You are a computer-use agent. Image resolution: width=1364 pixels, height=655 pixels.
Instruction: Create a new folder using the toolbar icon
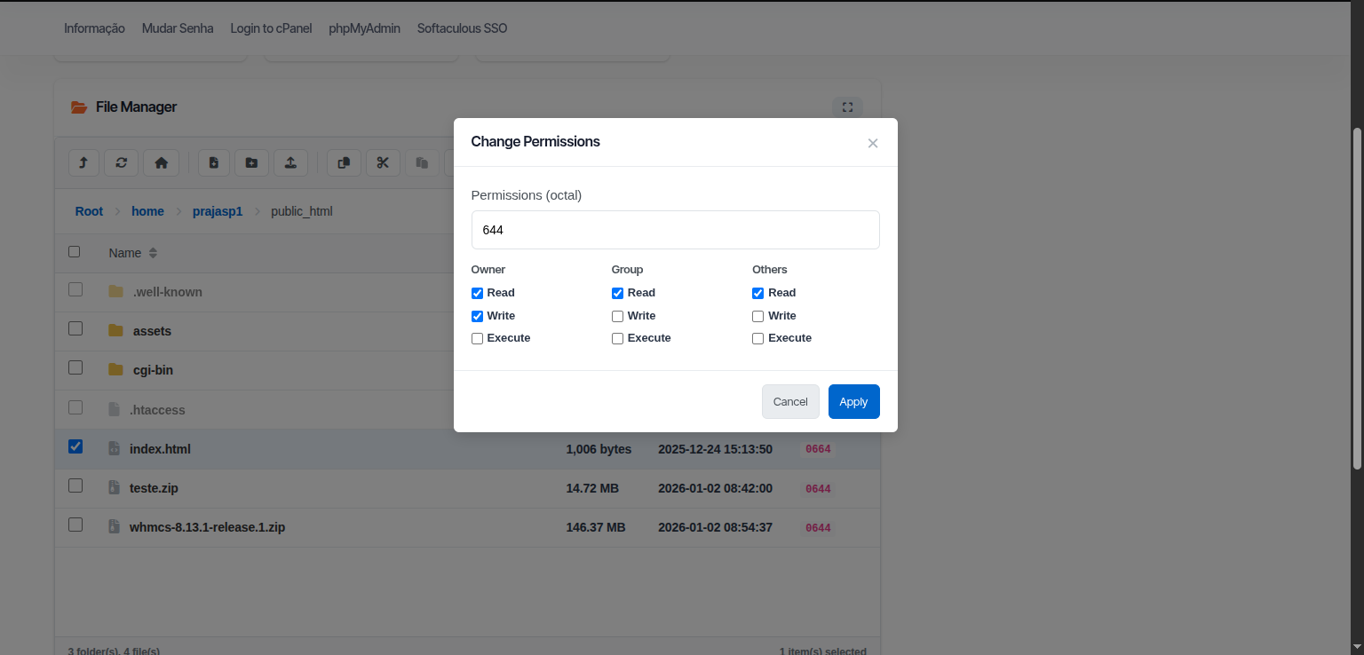pos(251,162)
